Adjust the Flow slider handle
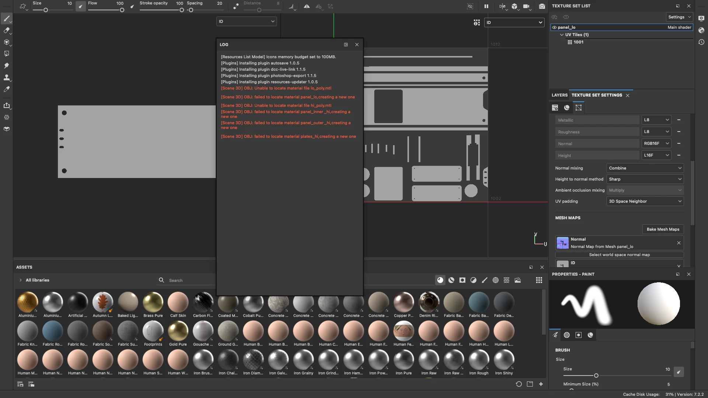 (x=122, y=10)
